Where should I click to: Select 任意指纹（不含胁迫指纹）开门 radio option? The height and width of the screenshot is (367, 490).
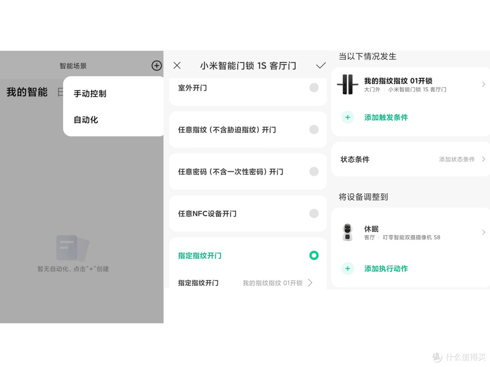(x=314, y=130)
